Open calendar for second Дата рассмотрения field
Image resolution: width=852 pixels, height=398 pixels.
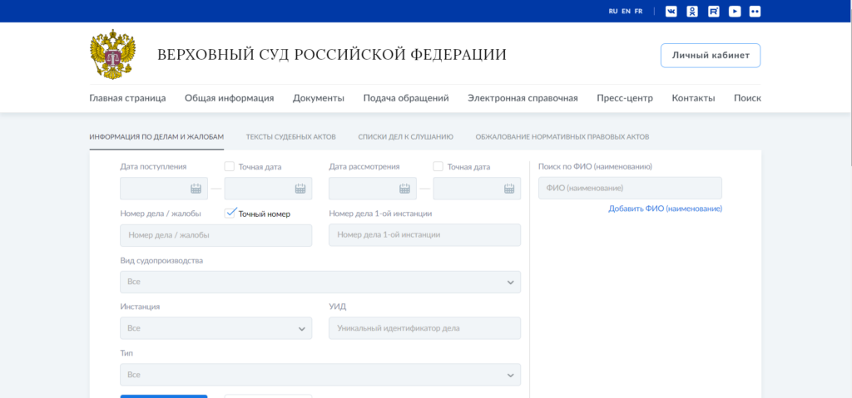(509, 189)
